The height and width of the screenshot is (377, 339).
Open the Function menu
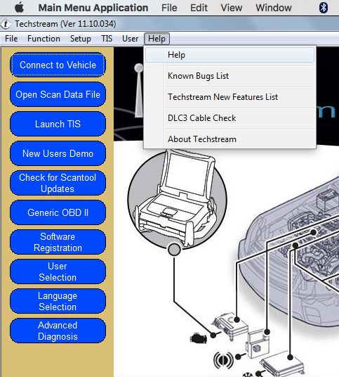click(44, 39)
